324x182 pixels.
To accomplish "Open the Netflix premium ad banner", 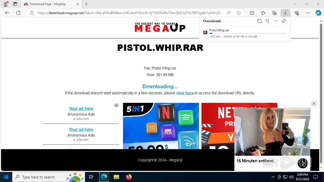I will pyautogui.click(x=218, y=126).
